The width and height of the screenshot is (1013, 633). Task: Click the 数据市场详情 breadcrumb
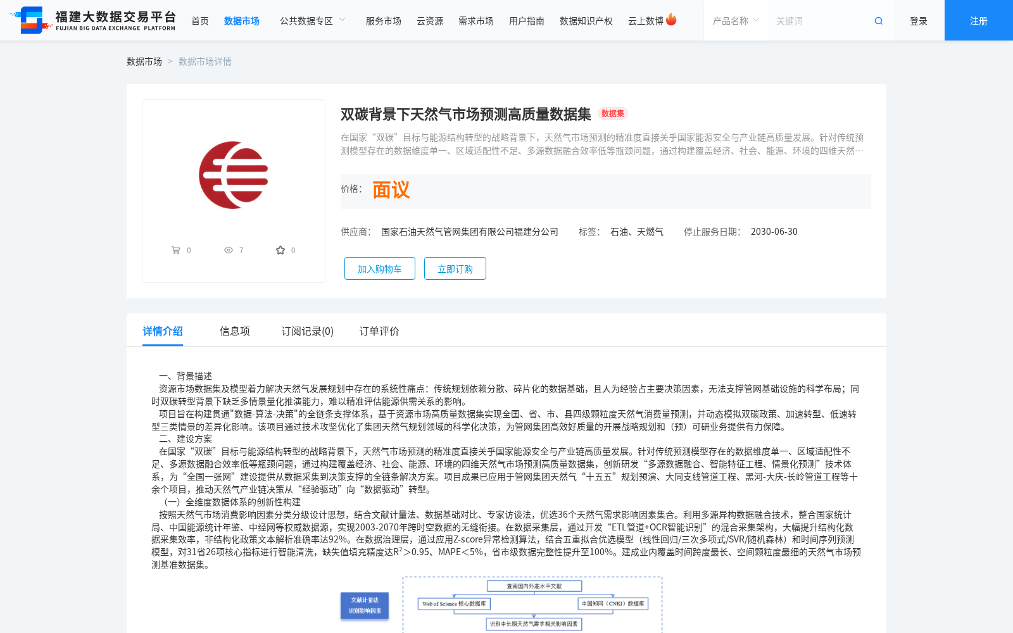pyautogui.click(x=205, y=61)
